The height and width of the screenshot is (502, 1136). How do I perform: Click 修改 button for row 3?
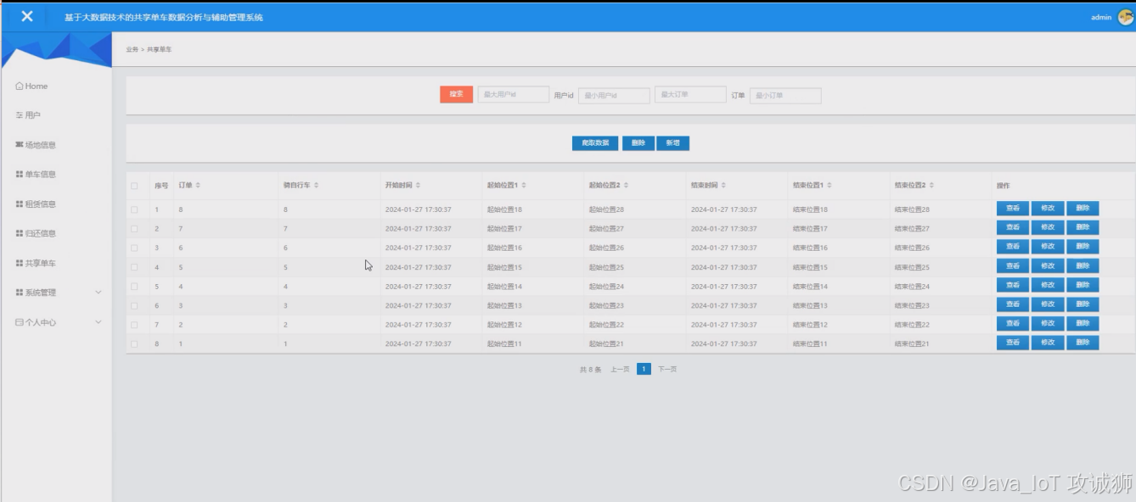(1047, 247)
